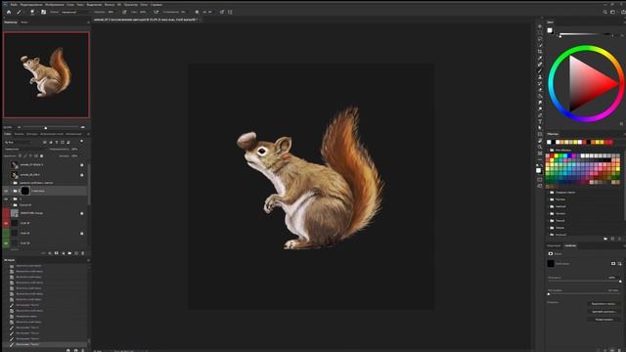Open the brush settings panel icon in options bar
Image resolution: width=626 pixels, height=352 pixels.
point(43,12)
